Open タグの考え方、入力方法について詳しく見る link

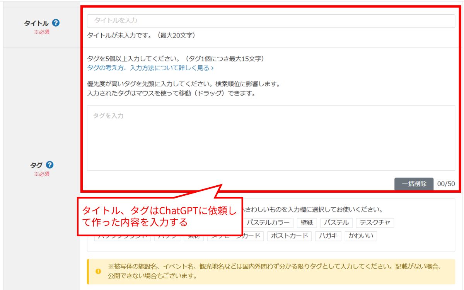point(150,68)
